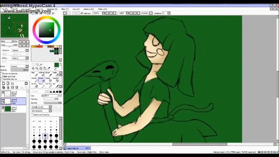The image size is (279, 157).
Task: Select brush size 14 preset
Action: [x=45, y=137]
